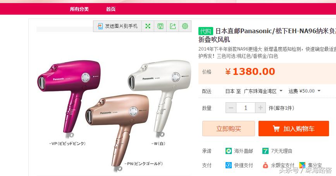Click the green share image icon
Image resolution: width=336 pixels, height=176 pixels.
[173, 26]
